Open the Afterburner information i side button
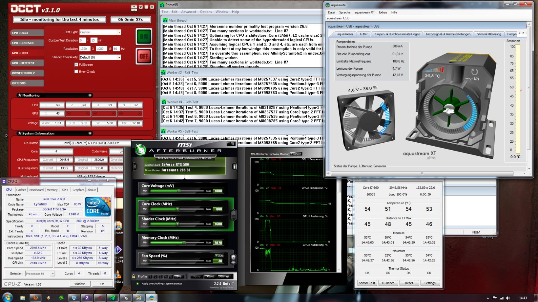This screenshot has height=302, width=538. pos(235,167)
